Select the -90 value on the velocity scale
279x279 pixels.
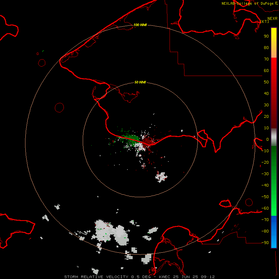[265, 243]
